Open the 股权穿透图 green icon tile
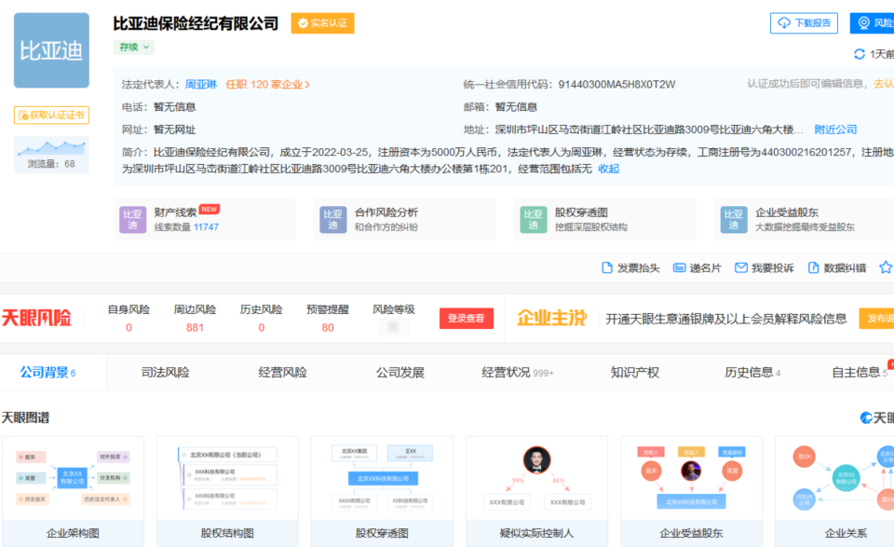Image resolution: width=894 pixels, height=547 pixels. click(x=534, y=220)
